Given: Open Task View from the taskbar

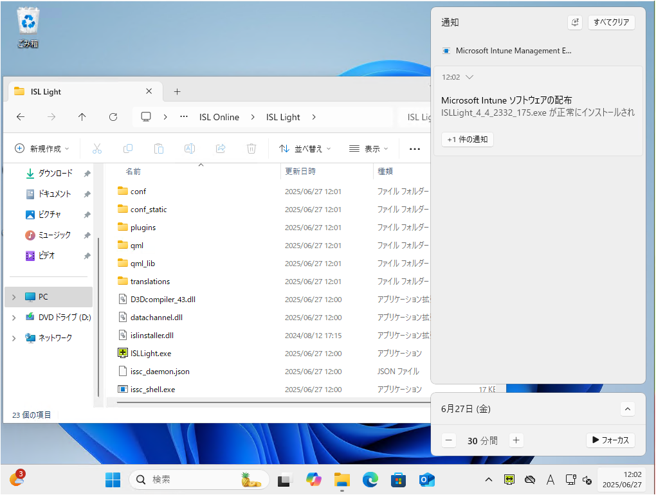Looking at the screenshot, I should [285, 480].
